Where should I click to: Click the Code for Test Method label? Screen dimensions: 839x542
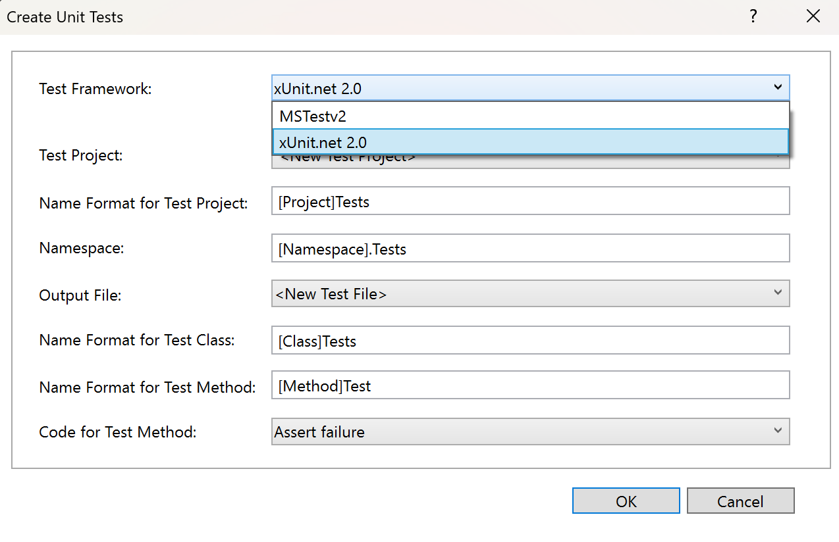click(x=118, y=432)
